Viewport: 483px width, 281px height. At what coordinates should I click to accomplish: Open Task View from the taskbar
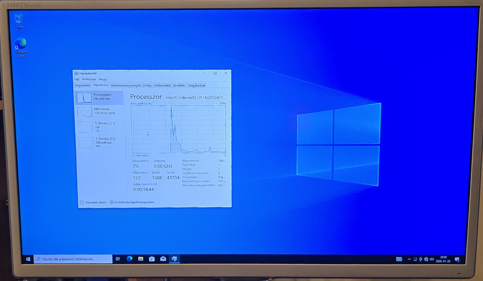118,259
